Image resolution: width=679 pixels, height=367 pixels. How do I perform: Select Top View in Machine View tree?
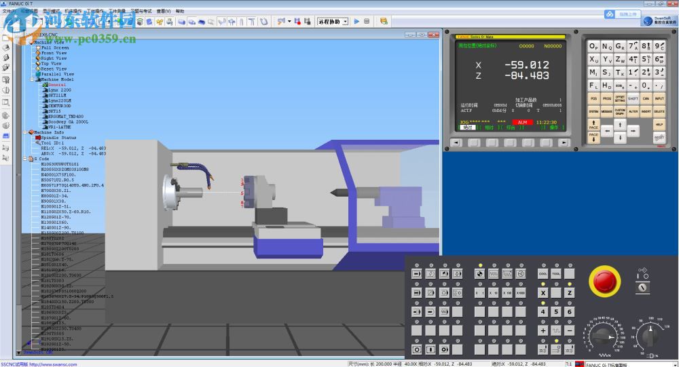(51, 63)
